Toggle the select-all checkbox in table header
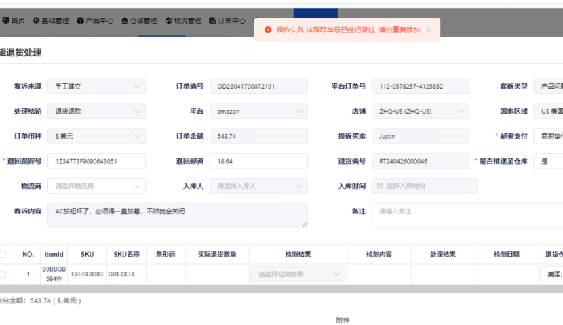The width and height of the screenshot is (563, 325). pyautogui.click(x=3, y=255)
